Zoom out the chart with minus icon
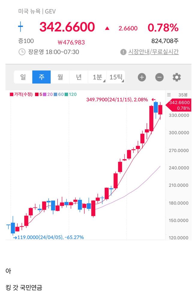The image size is (192, 306). 159,77
